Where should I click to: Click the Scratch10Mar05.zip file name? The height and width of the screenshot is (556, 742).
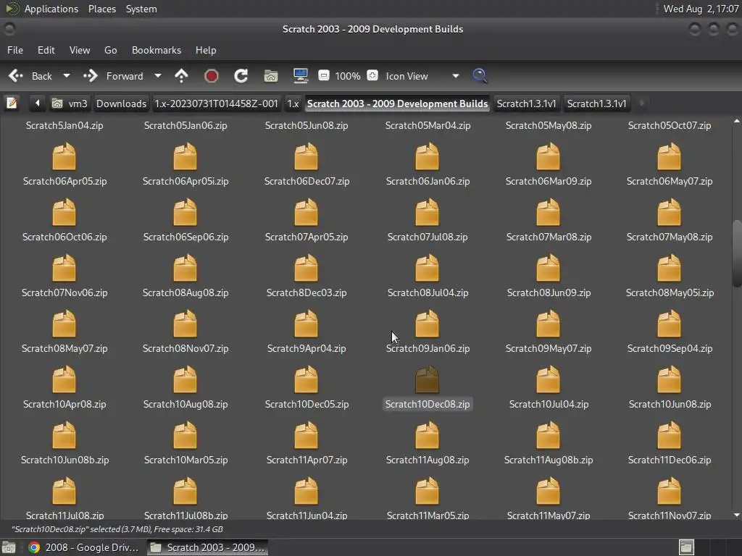tap(185, 460)
